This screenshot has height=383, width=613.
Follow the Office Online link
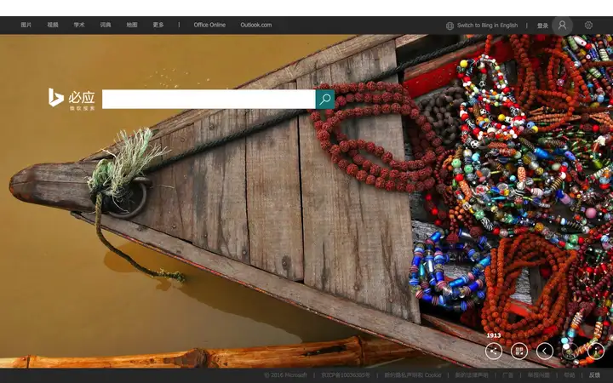209,25
